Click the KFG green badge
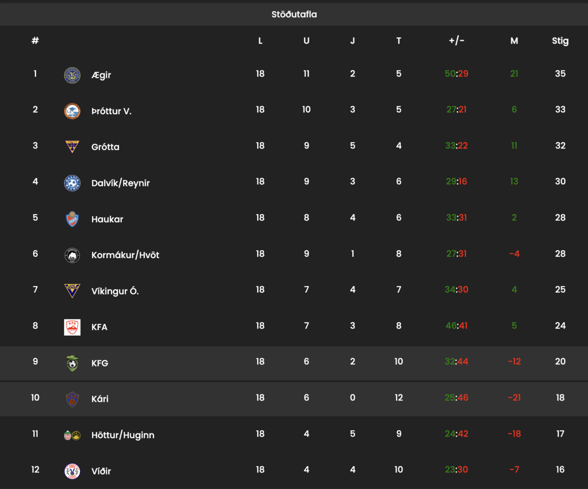Image resolution: width=588 pixels, height=489 pixels. coord(73,363)
